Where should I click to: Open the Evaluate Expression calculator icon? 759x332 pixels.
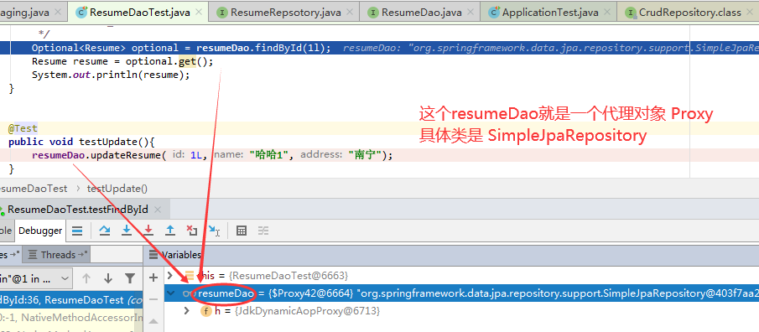[x=241, y=231]
